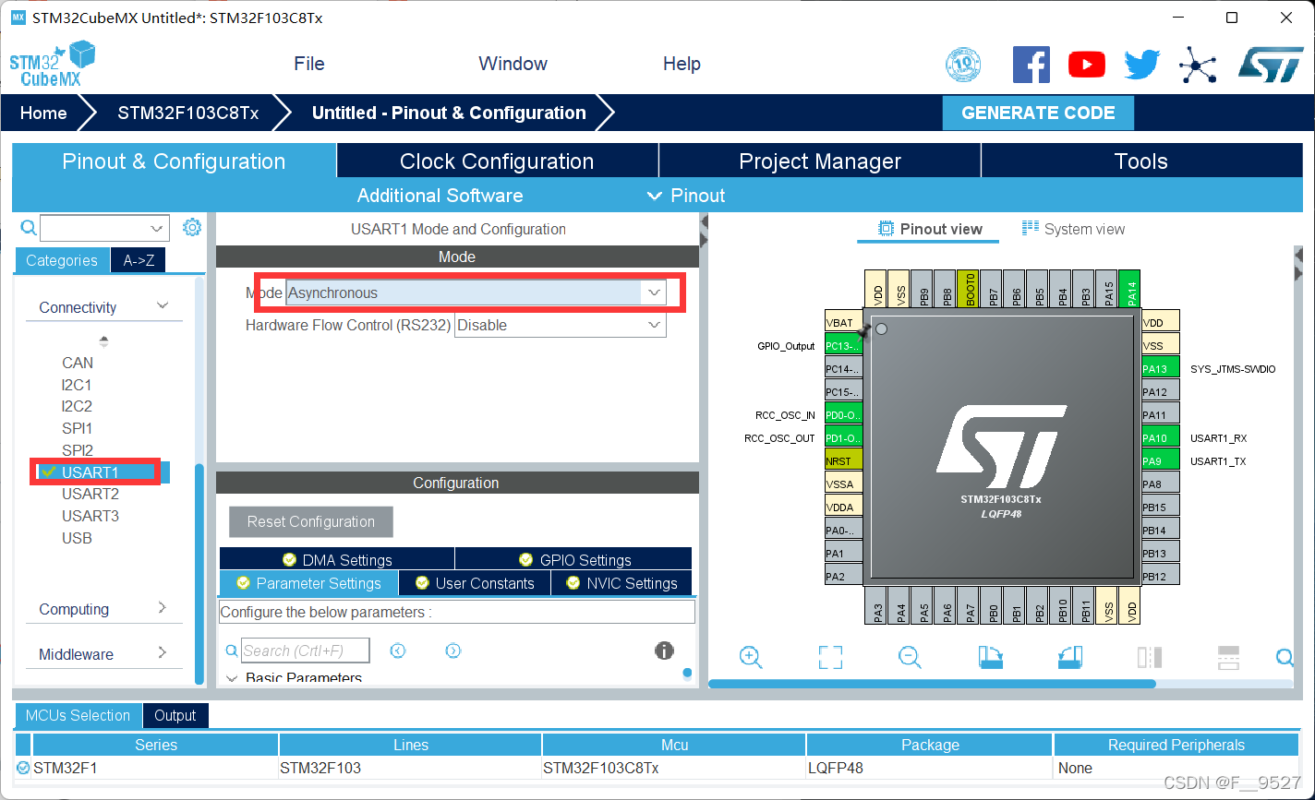
Task: Switch to A->Z listing tab
Action: click(139, 260)
